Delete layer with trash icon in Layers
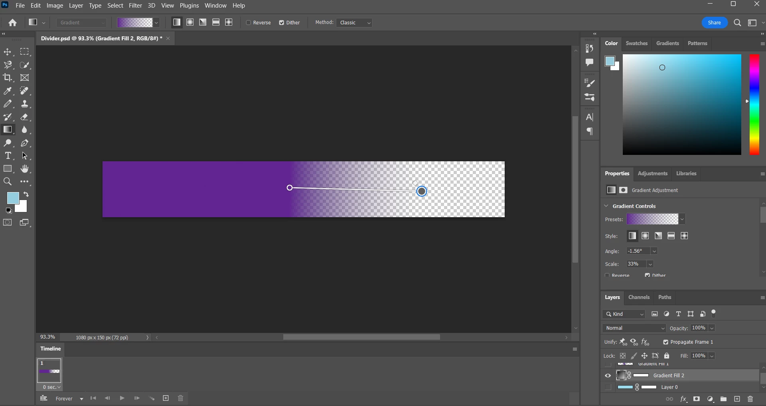Screen dimensions: 766x406 [x=750, y=399]
